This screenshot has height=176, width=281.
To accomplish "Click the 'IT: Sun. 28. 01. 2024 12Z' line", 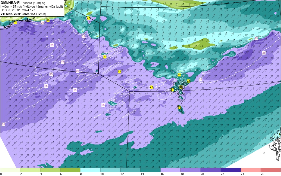I will [18, 10].
